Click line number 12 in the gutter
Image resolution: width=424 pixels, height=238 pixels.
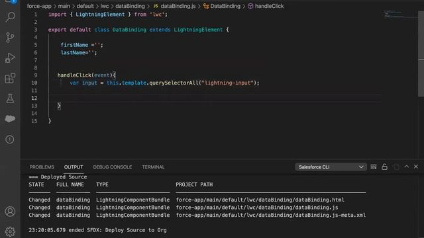34,98
